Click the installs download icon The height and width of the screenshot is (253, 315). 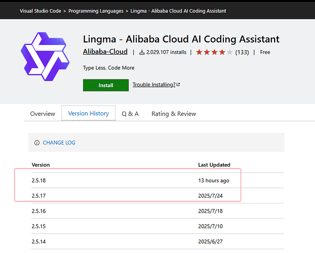pyautogui.click(x=142, y=52)
